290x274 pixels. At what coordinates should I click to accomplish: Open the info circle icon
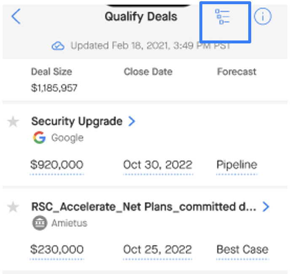pos(263,16)
